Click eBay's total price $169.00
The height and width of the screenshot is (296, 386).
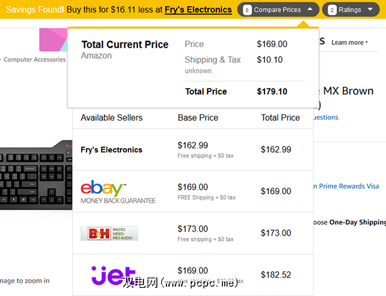[x=276, y=191]
